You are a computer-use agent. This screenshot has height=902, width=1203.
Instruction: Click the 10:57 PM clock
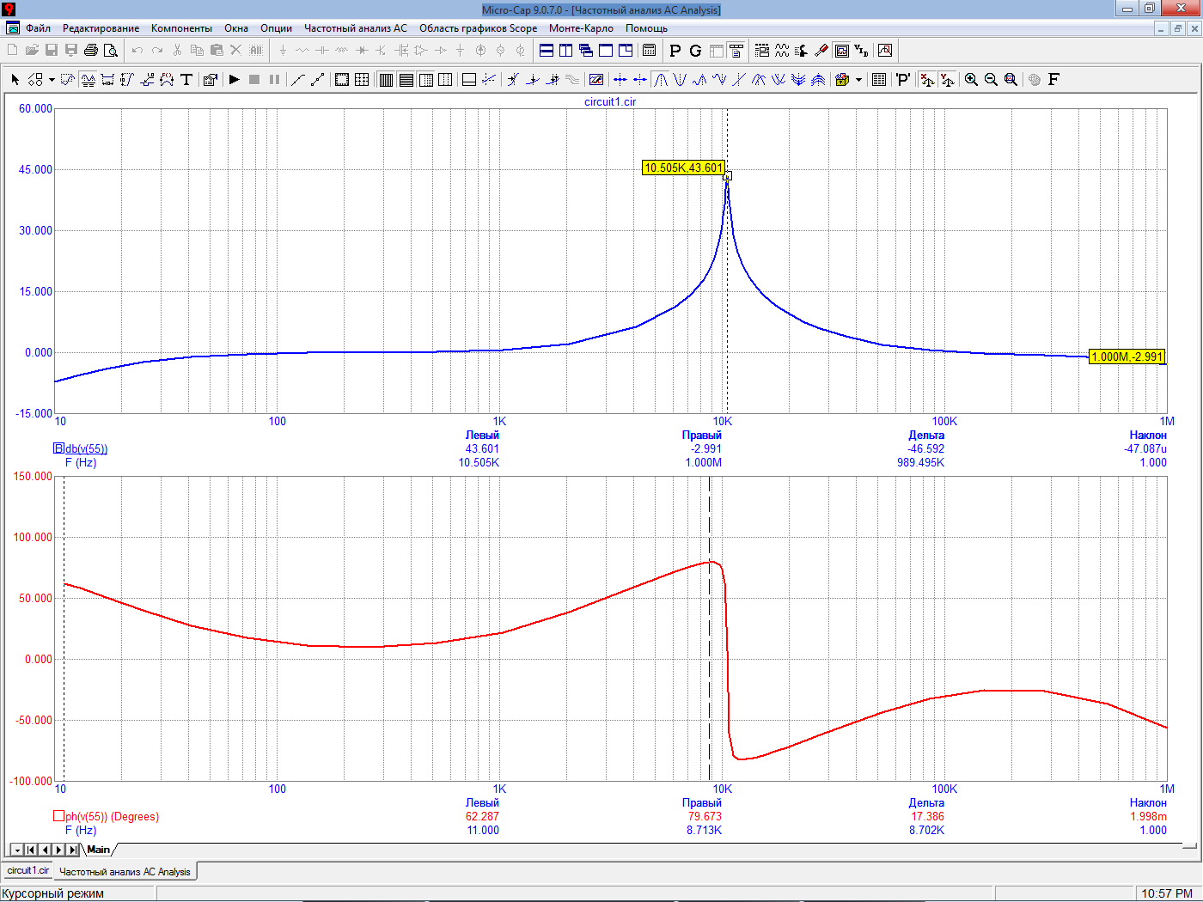(x=1166, y=893)
